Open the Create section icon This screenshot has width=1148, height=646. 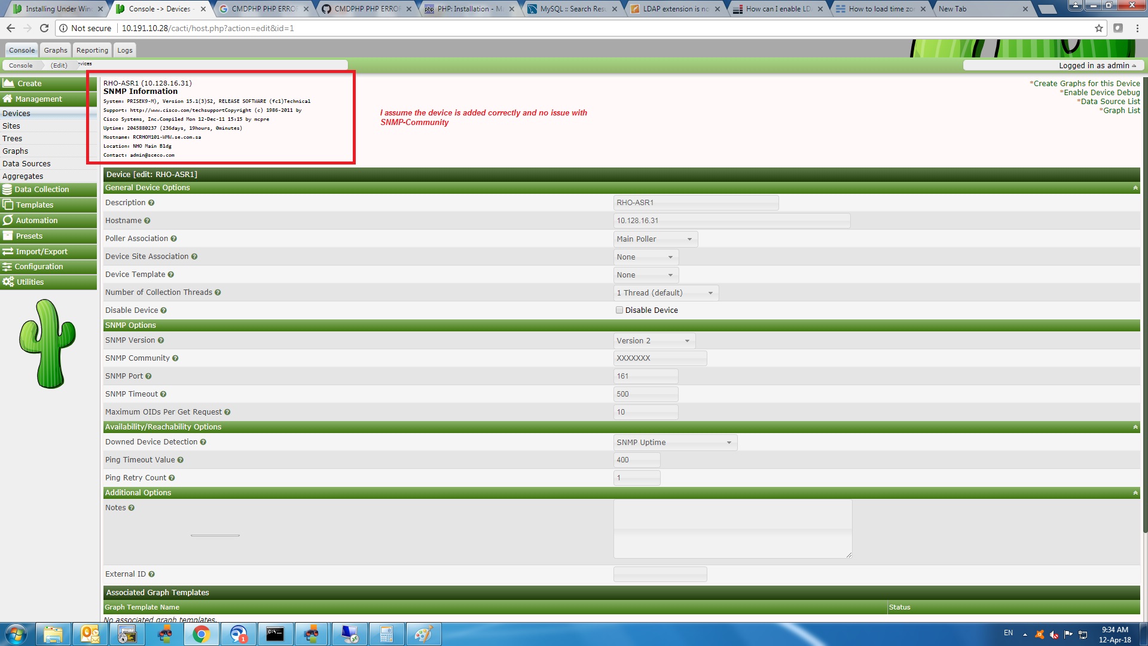(x=8, y=84)
